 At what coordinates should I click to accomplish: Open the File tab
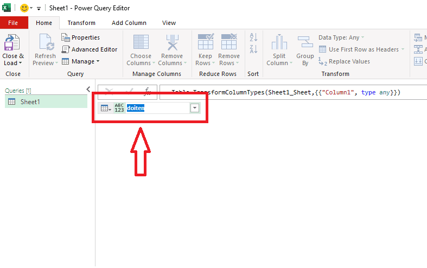pos(13,23)
